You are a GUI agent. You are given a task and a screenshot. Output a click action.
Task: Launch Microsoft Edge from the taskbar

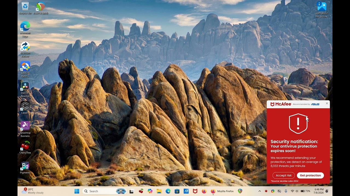[168, 191]
